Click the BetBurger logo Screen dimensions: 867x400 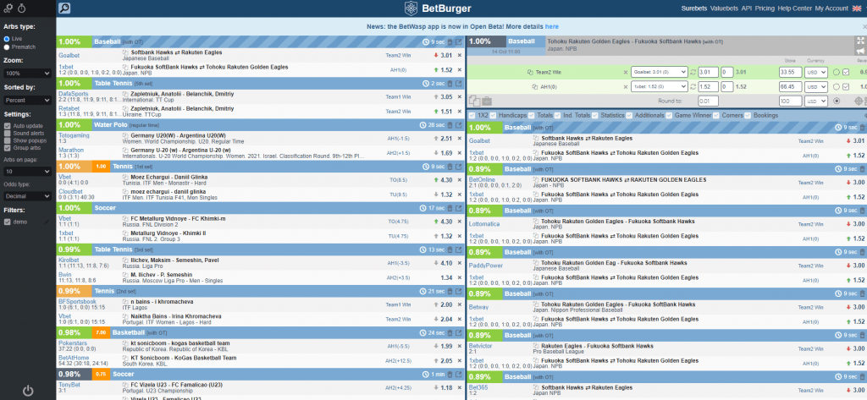tap(437, 8)
